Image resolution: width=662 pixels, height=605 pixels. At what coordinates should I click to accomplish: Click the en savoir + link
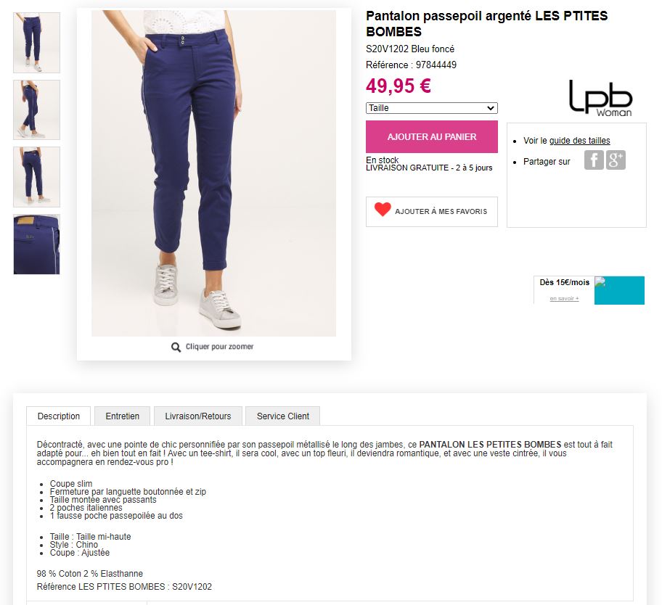(564, 298)
